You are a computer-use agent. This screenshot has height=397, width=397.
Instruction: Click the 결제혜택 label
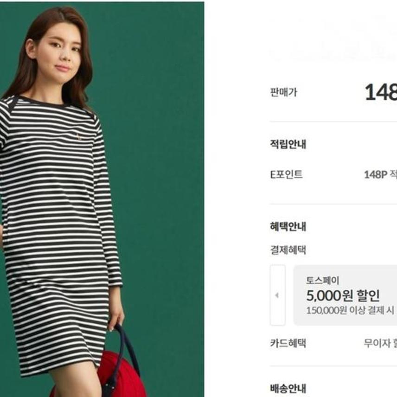288,250
